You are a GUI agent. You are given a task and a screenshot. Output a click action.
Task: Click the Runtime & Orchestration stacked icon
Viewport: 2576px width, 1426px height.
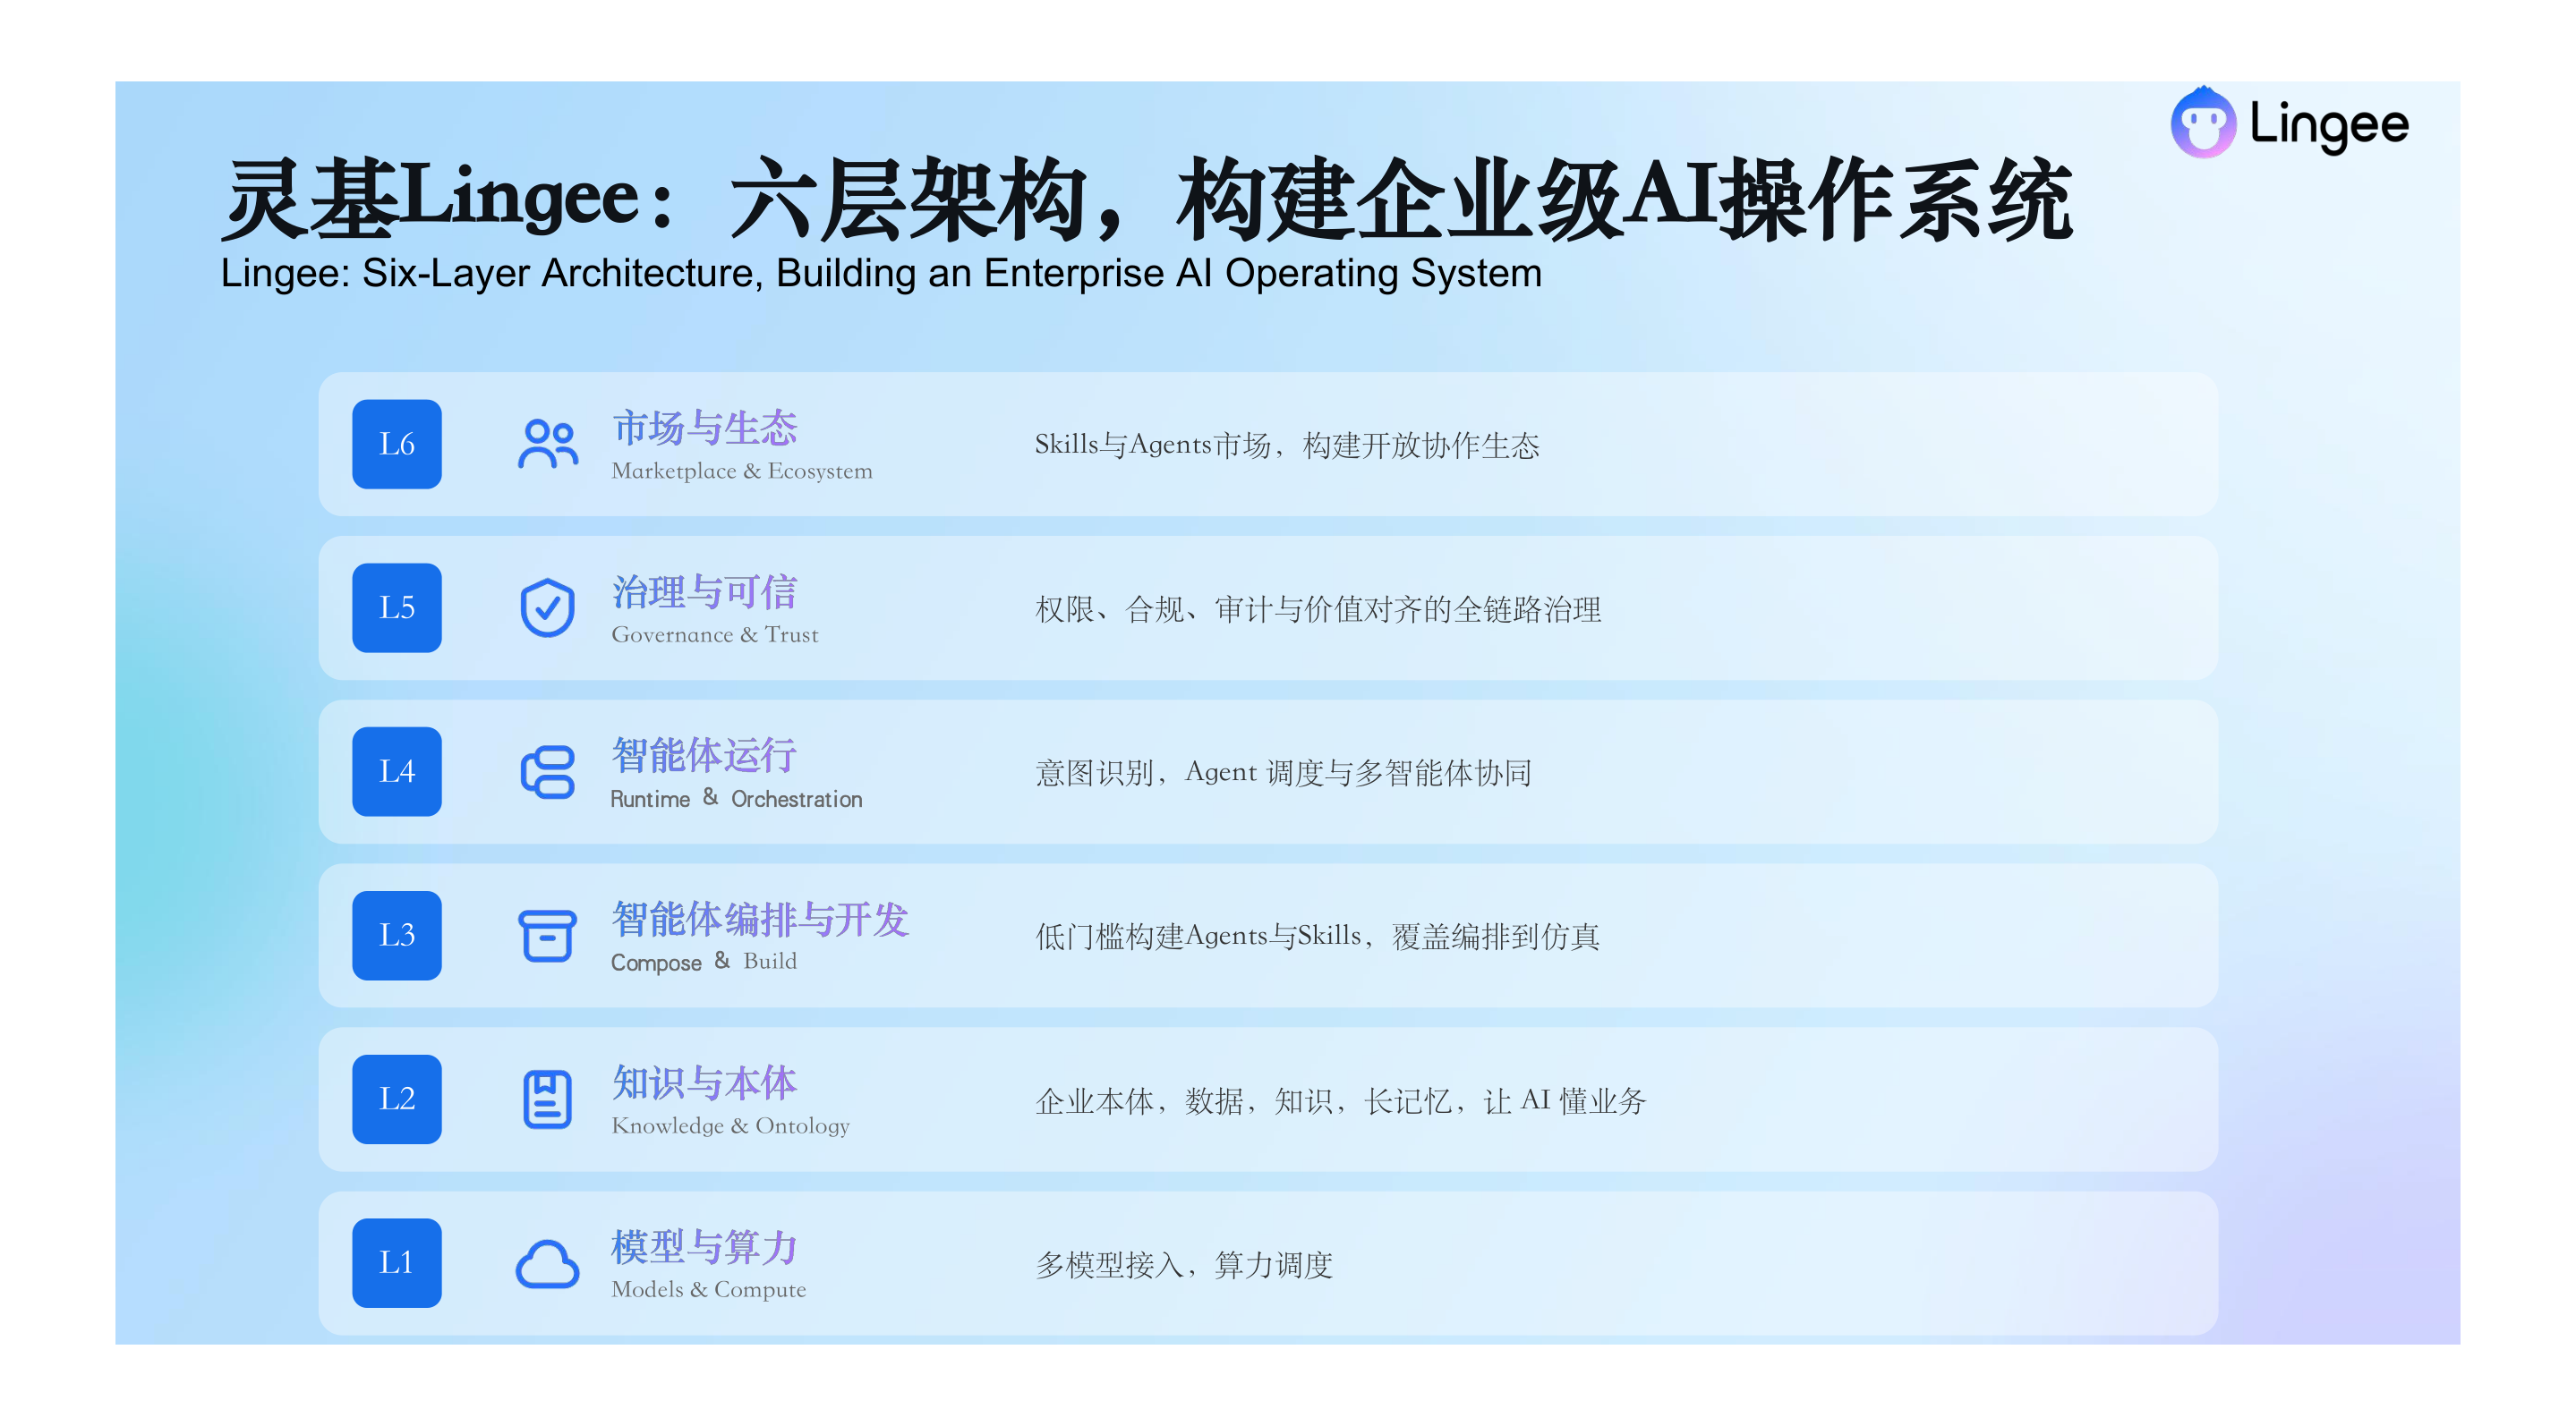548,771
